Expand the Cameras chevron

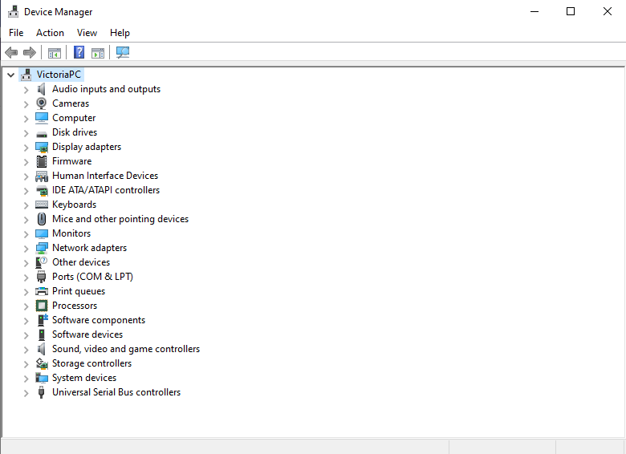pos(26,104)
